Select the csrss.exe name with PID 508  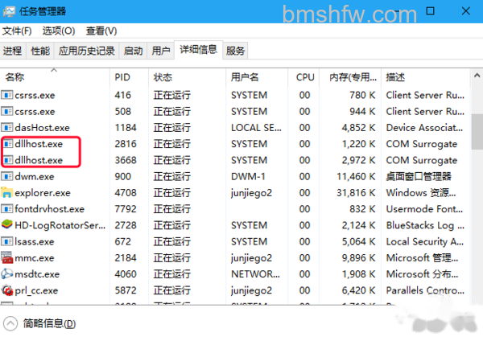[x=35, y=112]
